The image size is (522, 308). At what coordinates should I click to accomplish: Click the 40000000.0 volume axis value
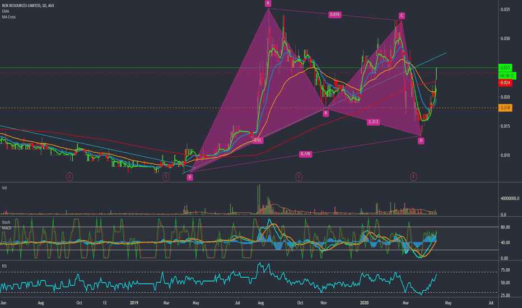pos(510,198)
